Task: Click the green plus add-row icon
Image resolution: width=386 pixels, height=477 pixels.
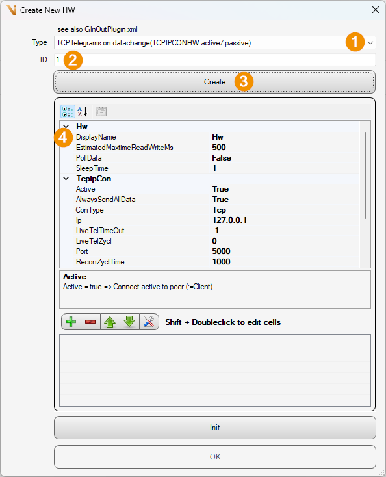Action: [x=71, y=322]
